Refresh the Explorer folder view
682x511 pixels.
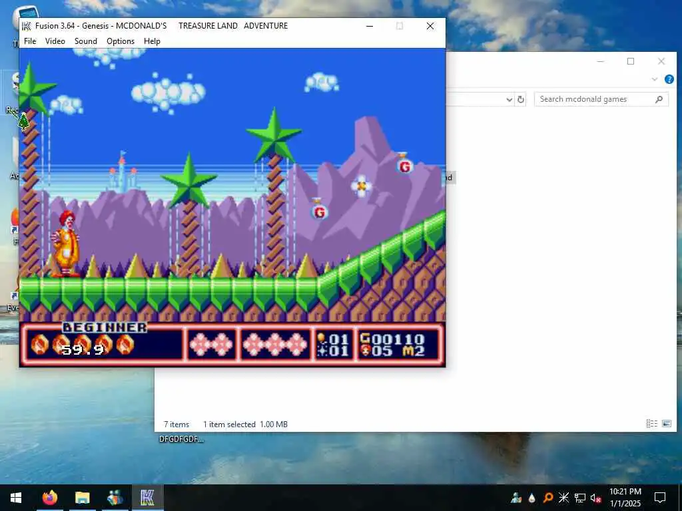point(521,100)
